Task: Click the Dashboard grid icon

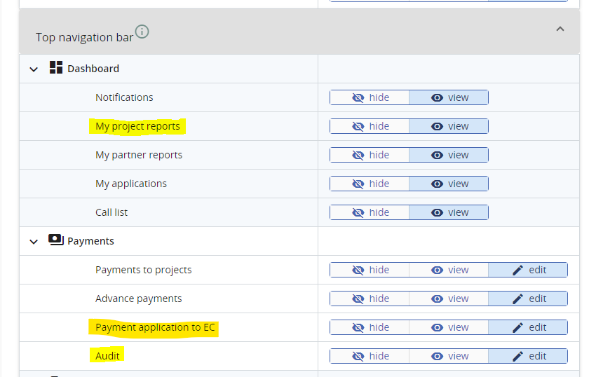Action: 56,68
